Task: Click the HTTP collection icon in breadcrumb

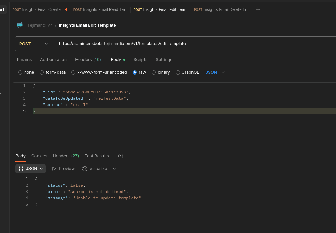Action: tap(20, 25)
